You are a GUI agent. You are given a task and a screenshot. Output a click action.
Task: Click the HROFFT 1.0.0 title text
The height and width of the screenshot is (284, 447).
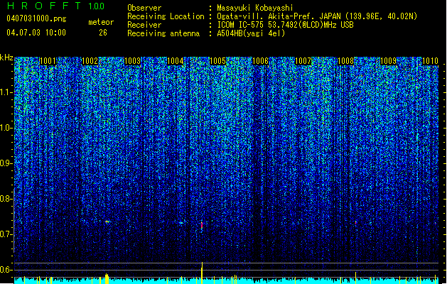[x=55, y=6]
